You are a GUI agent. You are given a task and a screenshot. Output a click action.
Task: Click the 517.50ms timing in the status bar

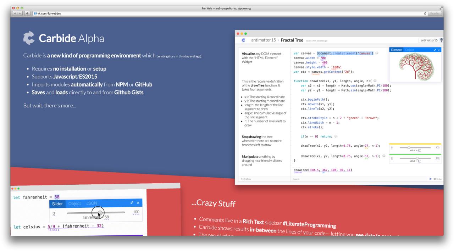tap(246, 179)
